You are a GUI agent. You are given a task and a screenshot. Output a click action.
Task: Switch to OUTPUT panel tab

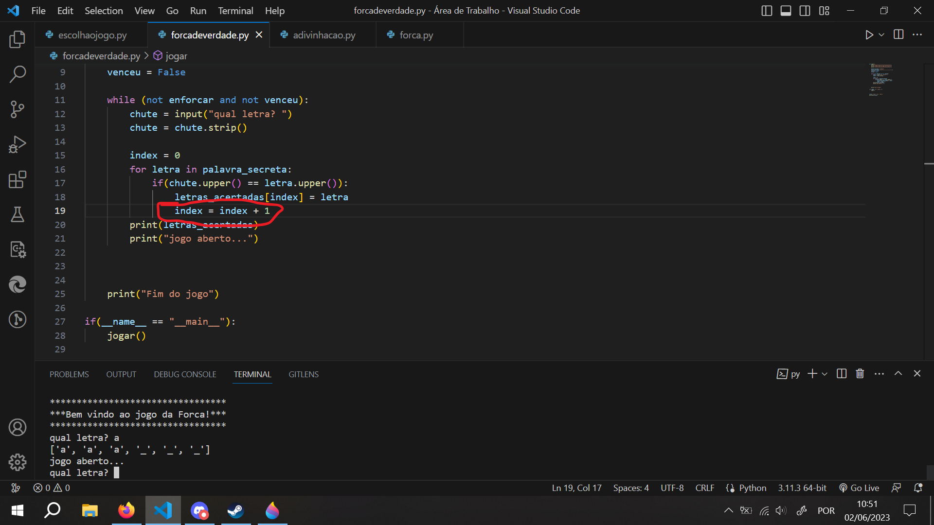121,374
